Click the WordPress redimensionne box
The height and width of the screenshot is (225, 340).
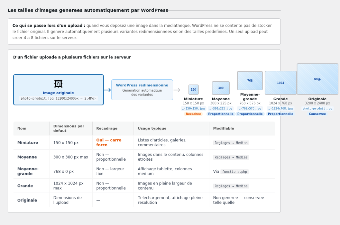click(x=142, y=90)
